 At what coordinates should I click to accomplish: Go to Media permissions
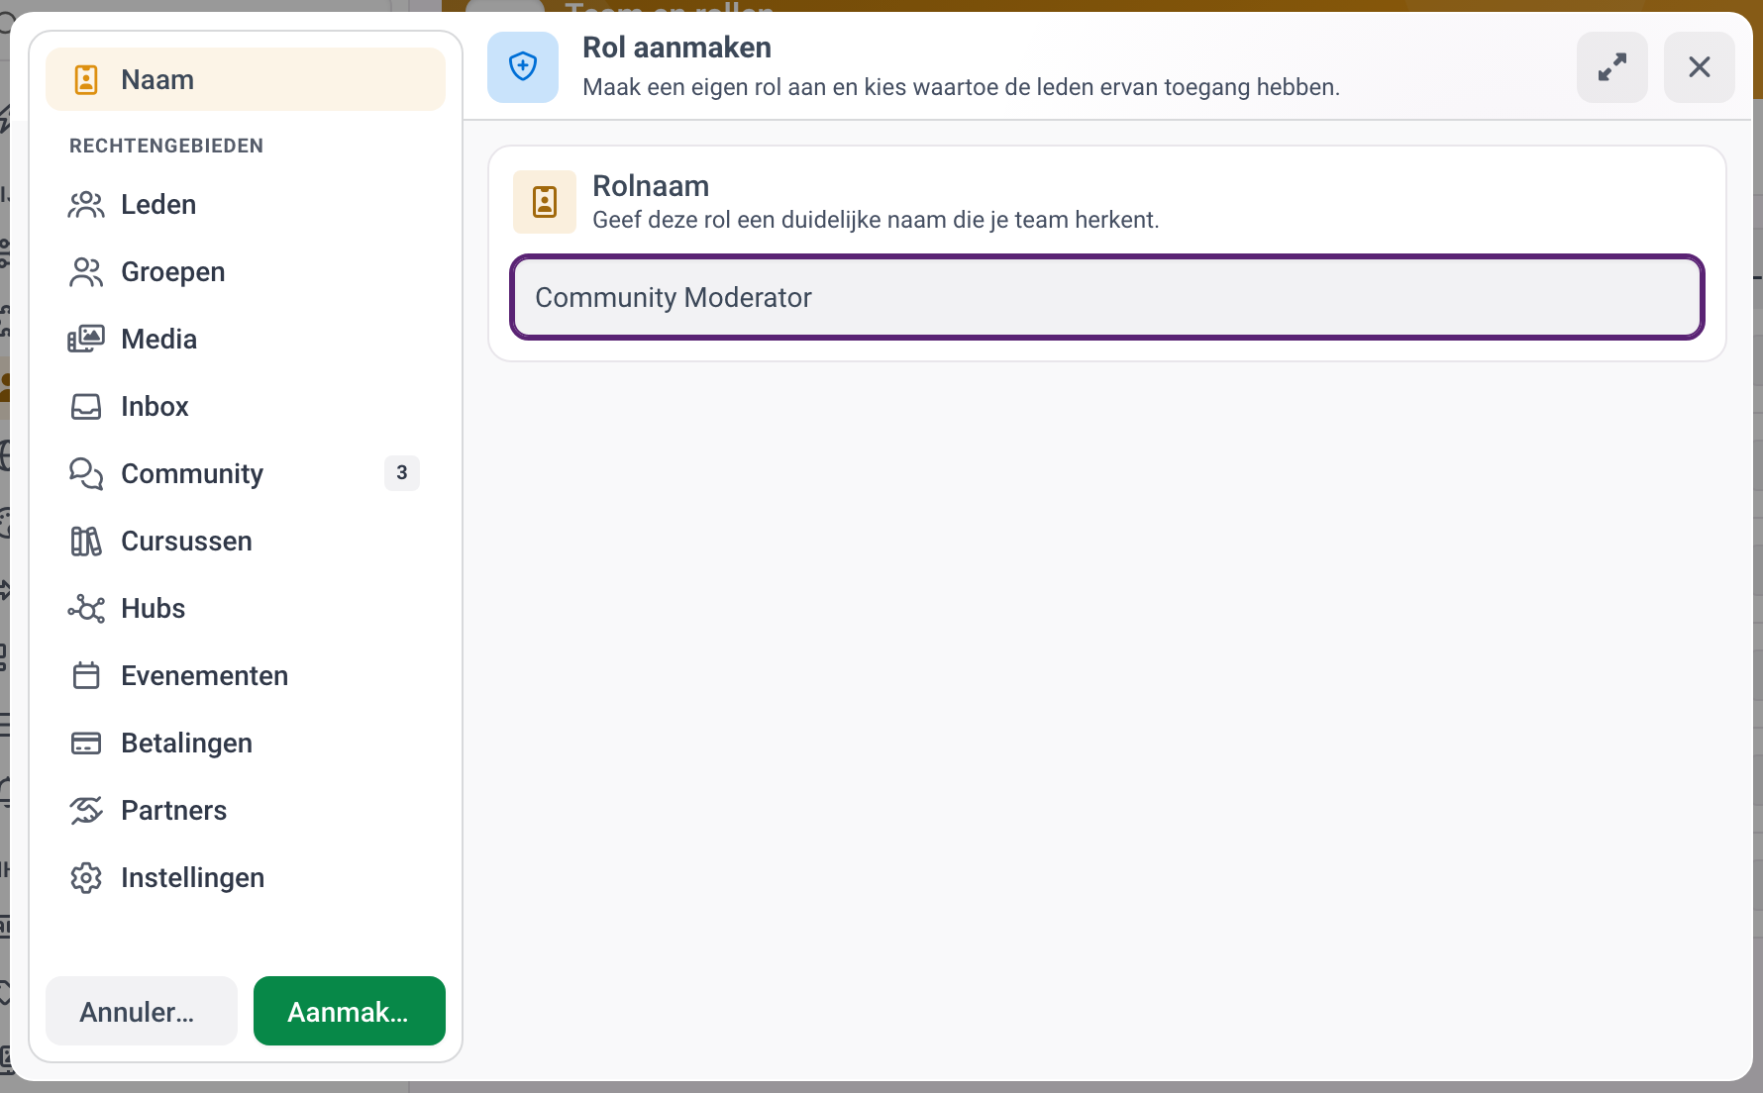tap(246, 339)
